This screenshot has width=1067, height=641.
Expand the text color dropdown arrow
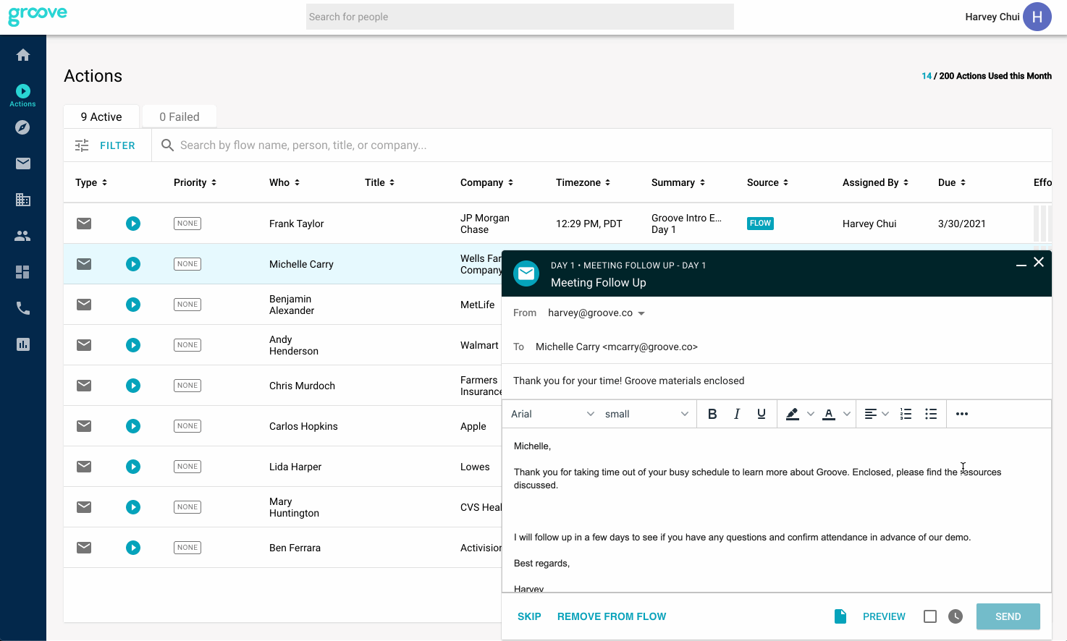tap(847, 414)
